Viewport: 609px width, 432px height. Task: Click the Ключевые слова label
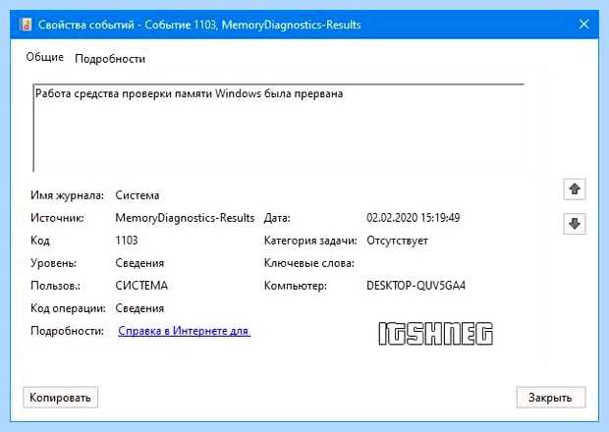click(x=309, y=263)
